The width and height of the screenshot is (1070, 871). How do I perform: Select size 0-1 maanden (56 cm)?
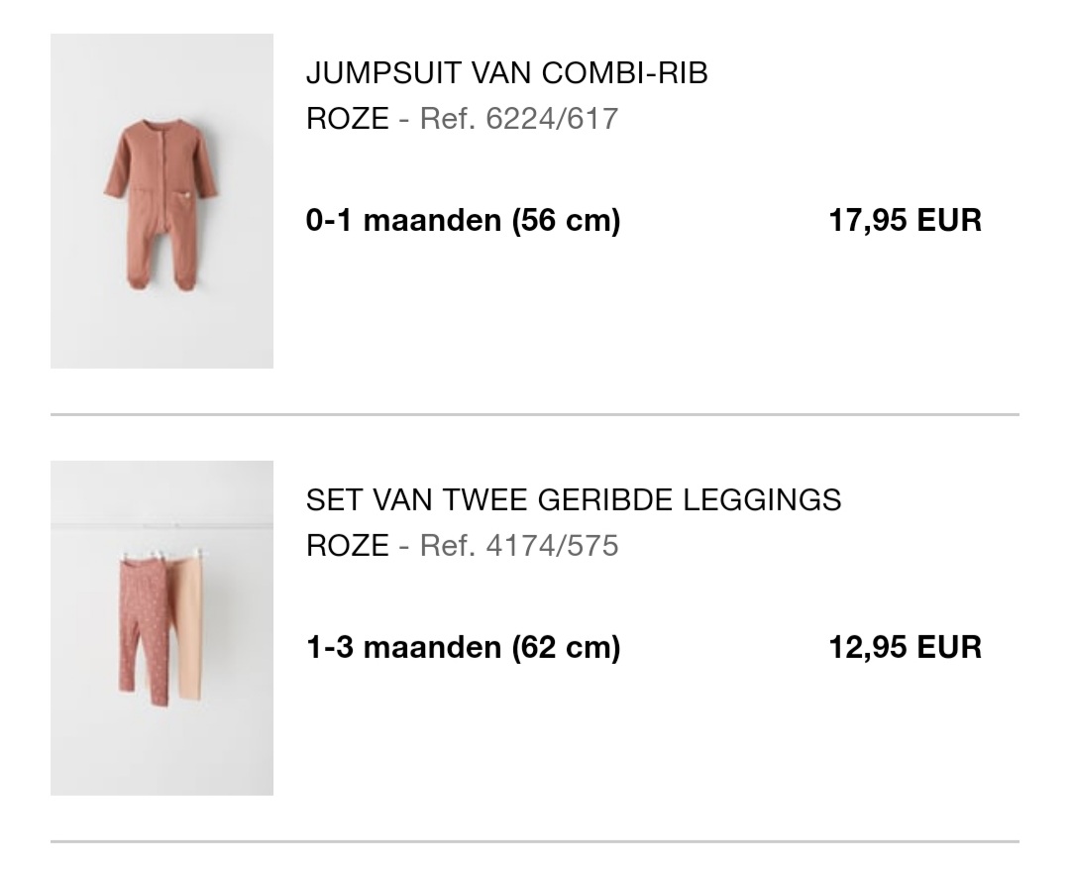click(464, 221)
